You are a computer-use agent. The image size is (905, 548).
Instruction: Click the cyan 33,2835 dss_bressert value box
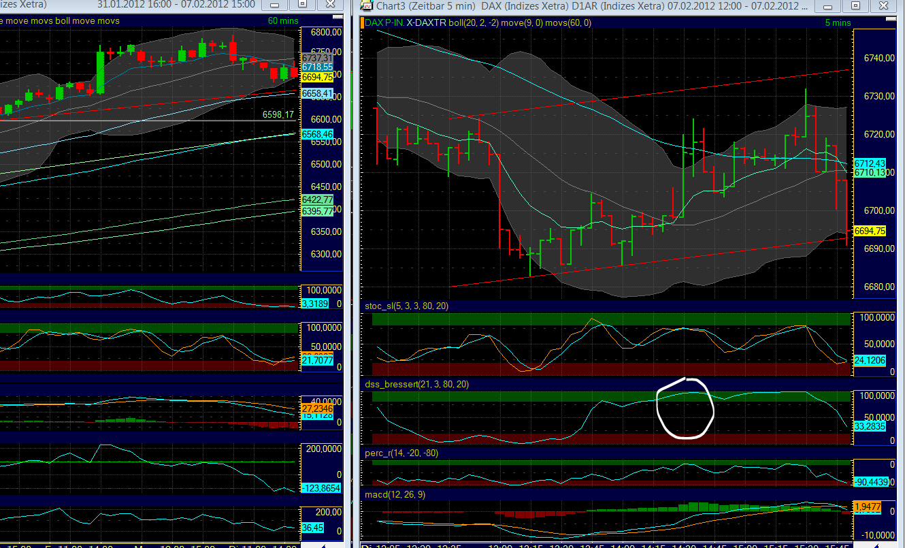coord(869,426)
